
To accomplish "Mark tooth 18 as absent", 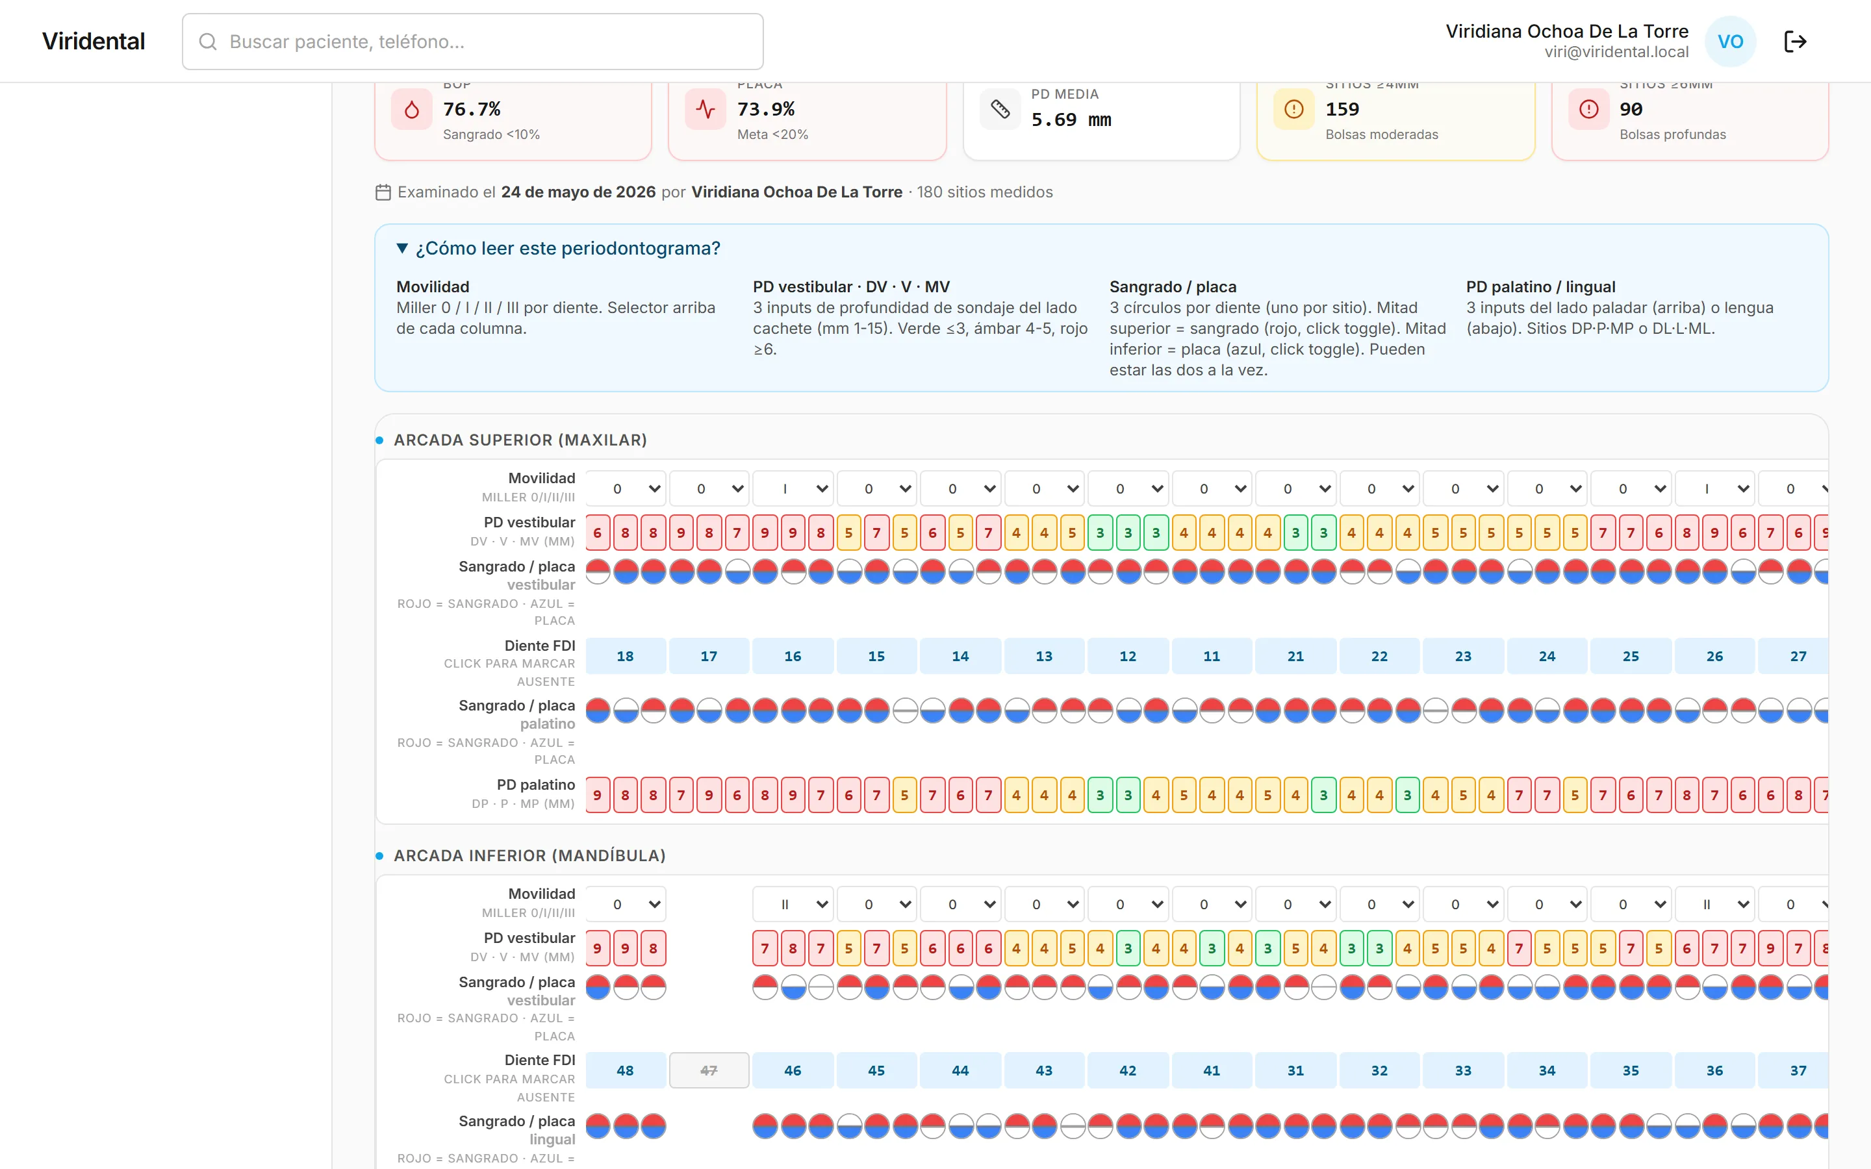I will (x=626, y=656).
